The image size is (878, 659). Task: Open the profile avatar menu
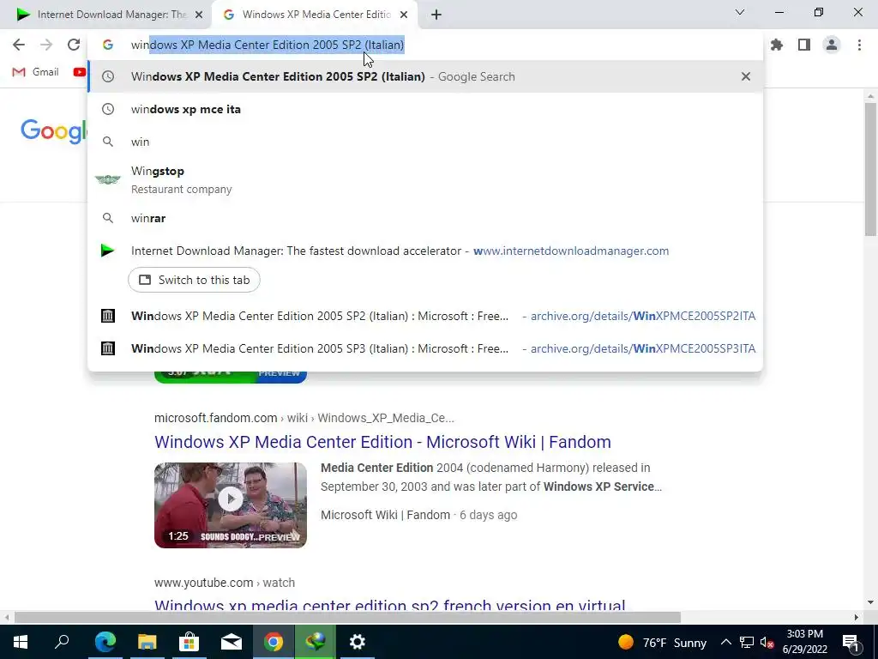pos(832,45)
